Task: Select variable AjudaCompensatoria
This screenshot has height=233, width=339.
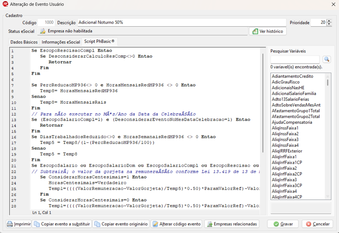Action: [x=292, y=122]
